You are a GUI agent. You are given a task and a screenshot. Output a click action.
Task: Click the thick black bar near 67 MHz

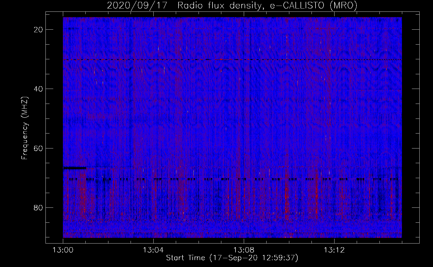pos(75,168)
